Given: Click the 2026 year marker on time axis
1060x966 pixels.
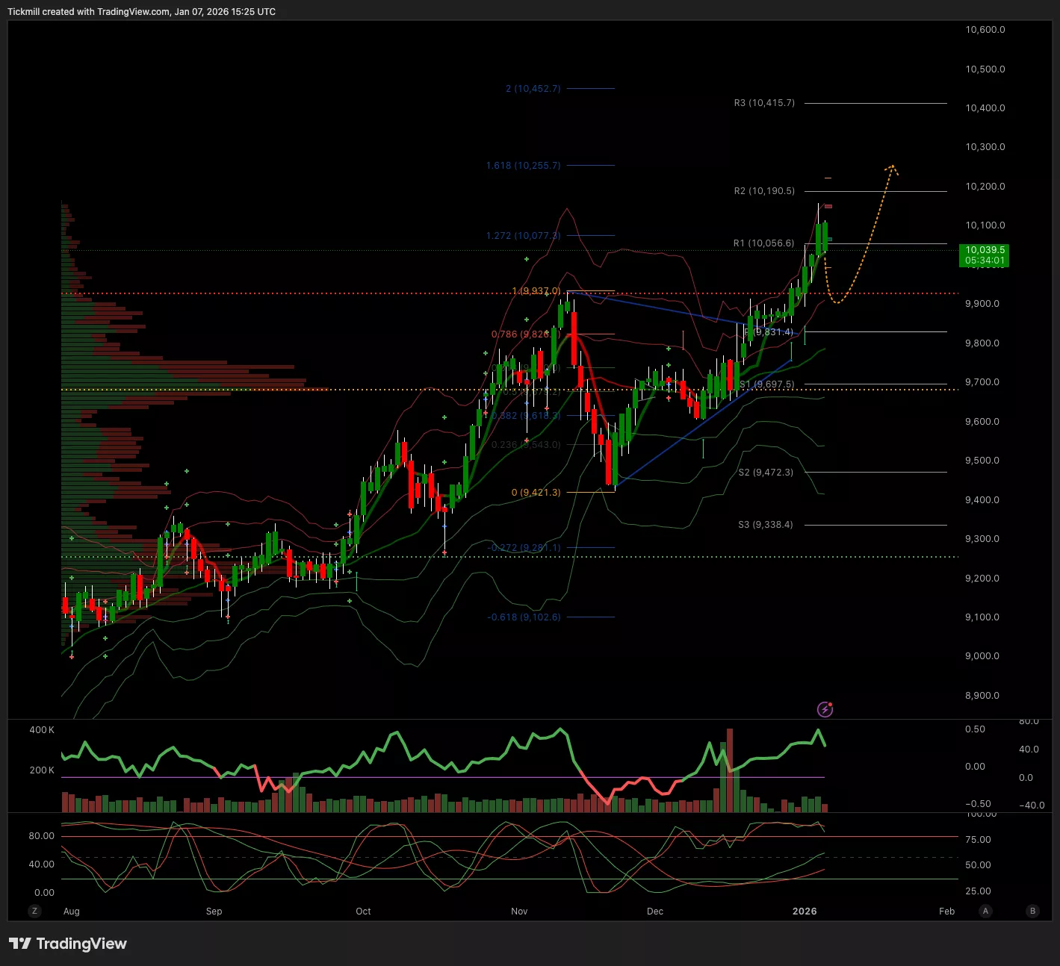Looking at the screenshot, I should pyautogui.click(x=805, y=911).
